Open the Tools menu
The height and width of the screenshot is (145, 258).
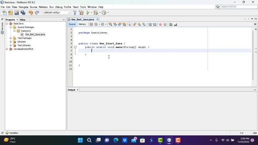83,7
